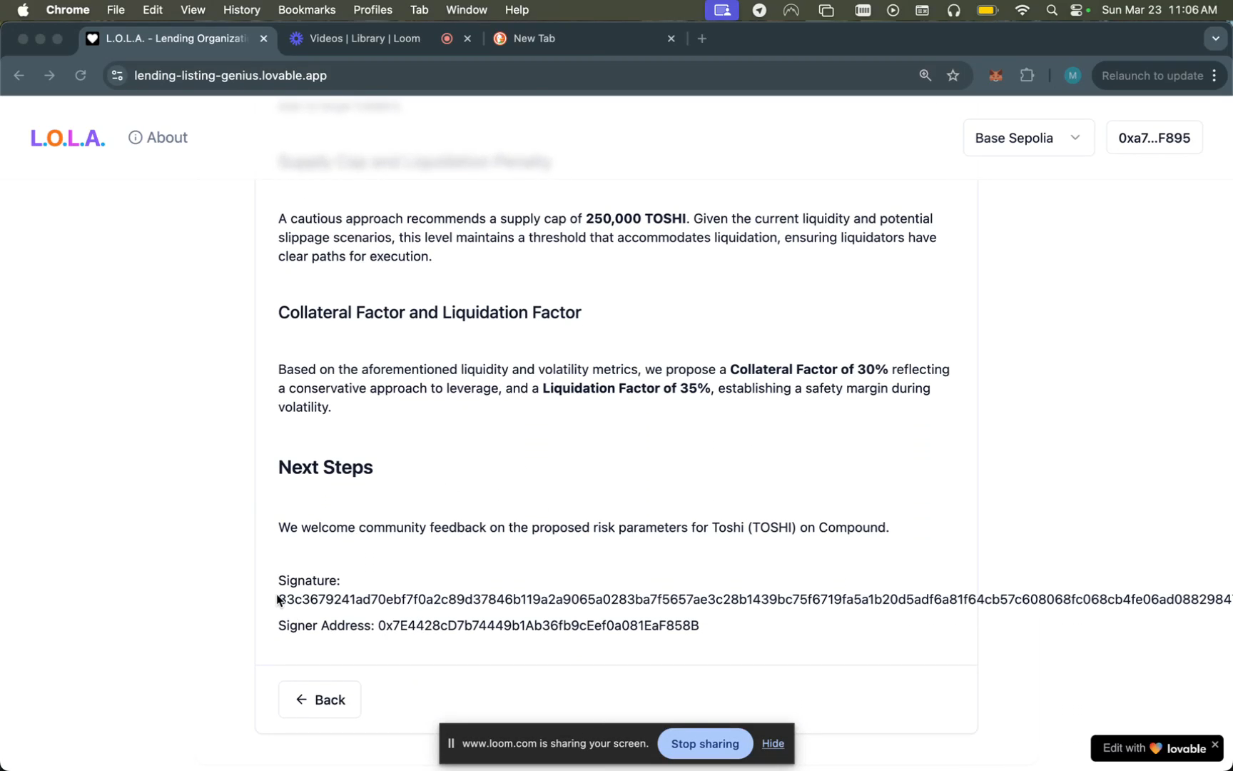The height and width of the screenshot is (771, 1233).
Task: Click Collateral Factor and Liquidation Factor heading
Action: click(430, 312)
